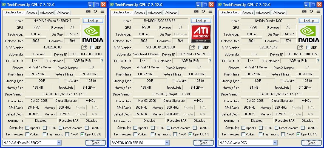Click bus interface question mark in FX 5600XT window
Screen dimensions: 324x148
pos(102,61)
